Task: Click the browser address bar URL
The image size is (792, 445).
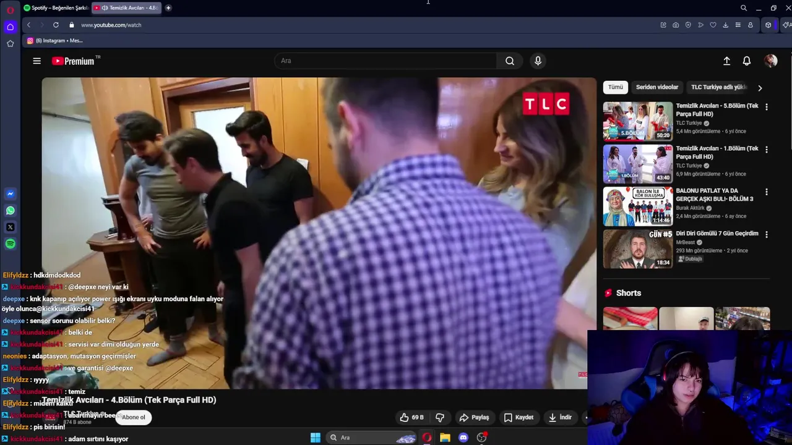Action: click(x=111, y=25)
